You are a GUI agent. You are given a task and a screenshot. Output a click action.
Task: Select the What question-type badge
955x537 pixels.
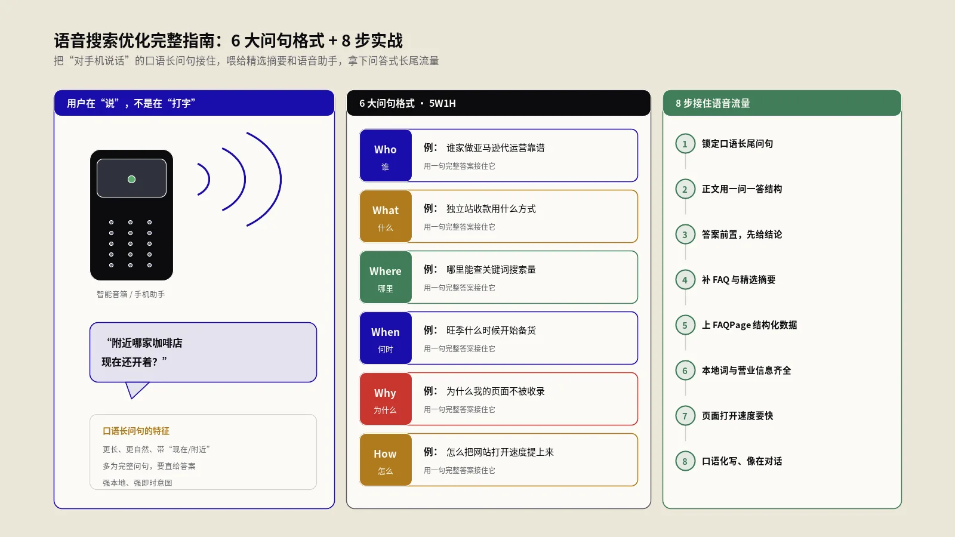coord(386,216)
